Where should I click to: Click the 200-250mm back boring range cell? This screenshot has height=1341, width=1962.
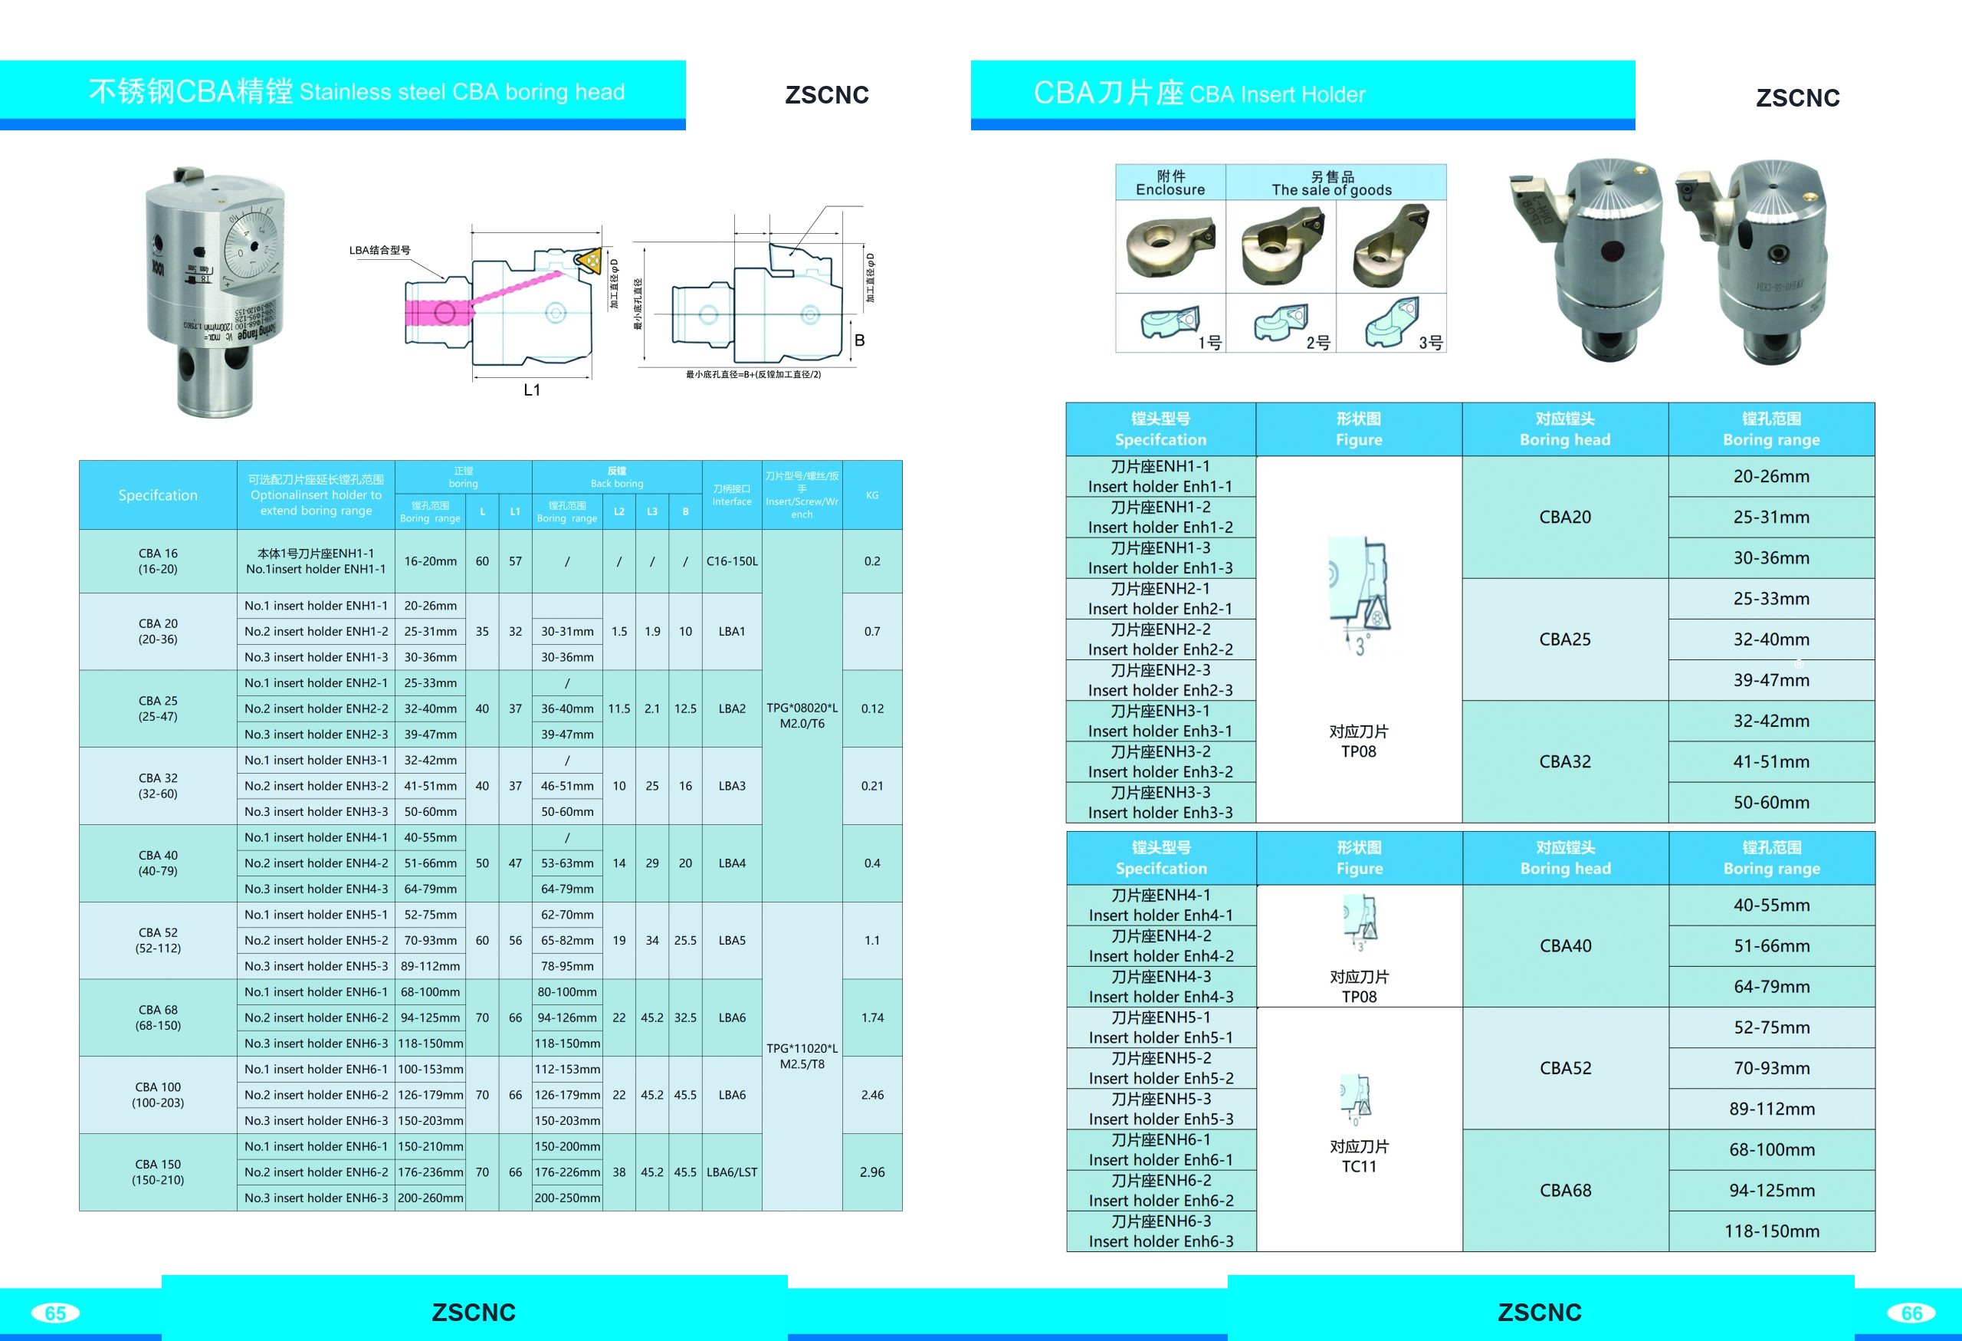point(567,1198)
